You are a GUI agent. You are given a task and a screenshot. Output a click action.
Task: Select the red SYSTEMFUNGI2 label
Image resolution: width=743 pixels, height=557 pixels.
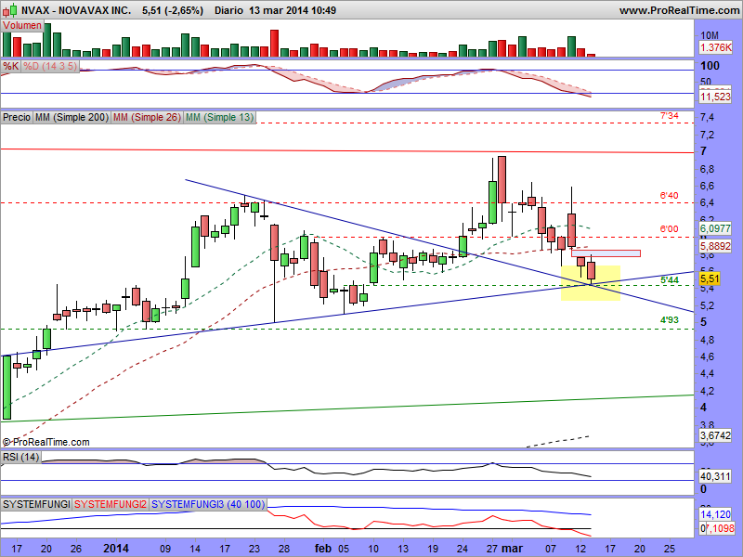111,503
